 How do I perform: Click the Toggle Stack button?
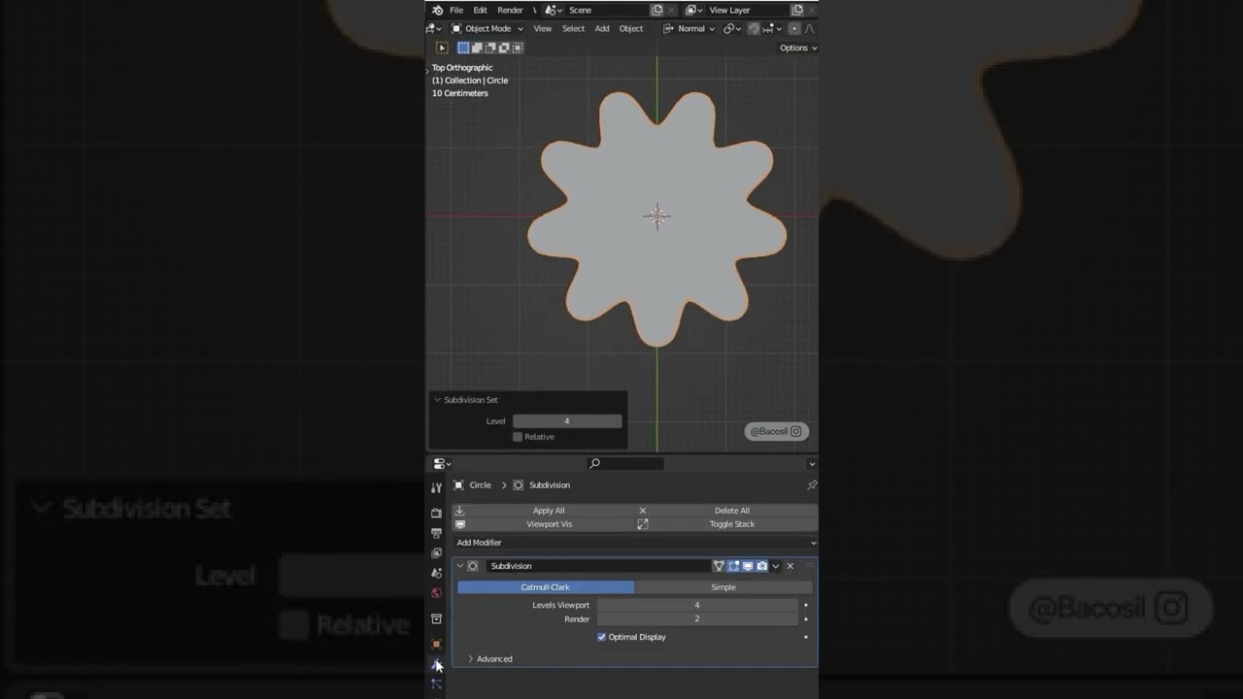click(x=726, y=524)
